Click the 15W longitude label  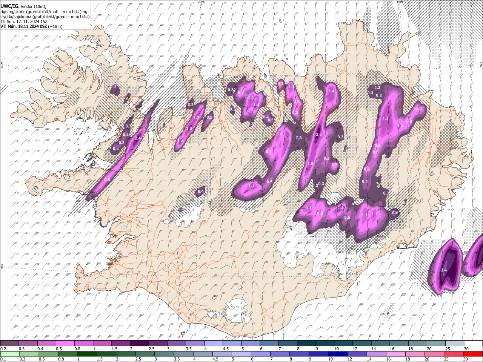click(400, 2)
